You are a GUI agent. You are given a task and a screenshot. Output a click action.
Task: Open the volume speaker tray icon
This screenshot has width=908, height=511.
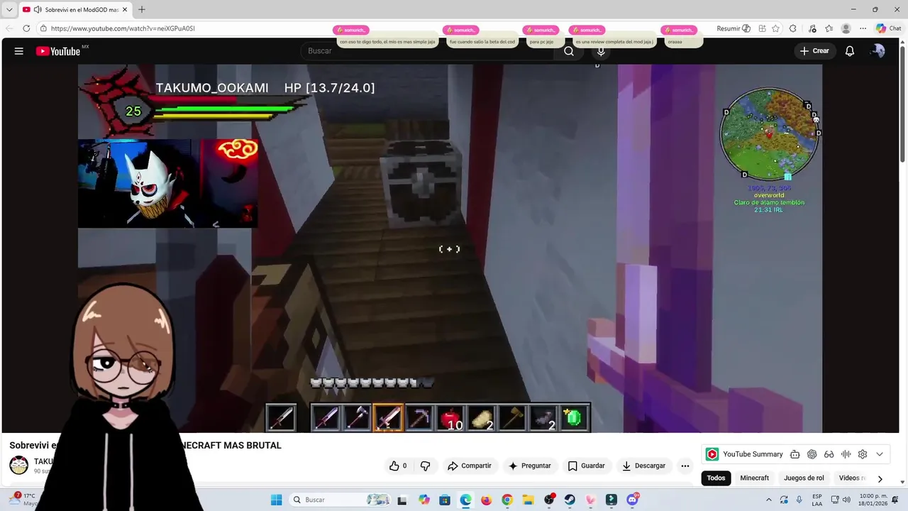click(846, 500)
